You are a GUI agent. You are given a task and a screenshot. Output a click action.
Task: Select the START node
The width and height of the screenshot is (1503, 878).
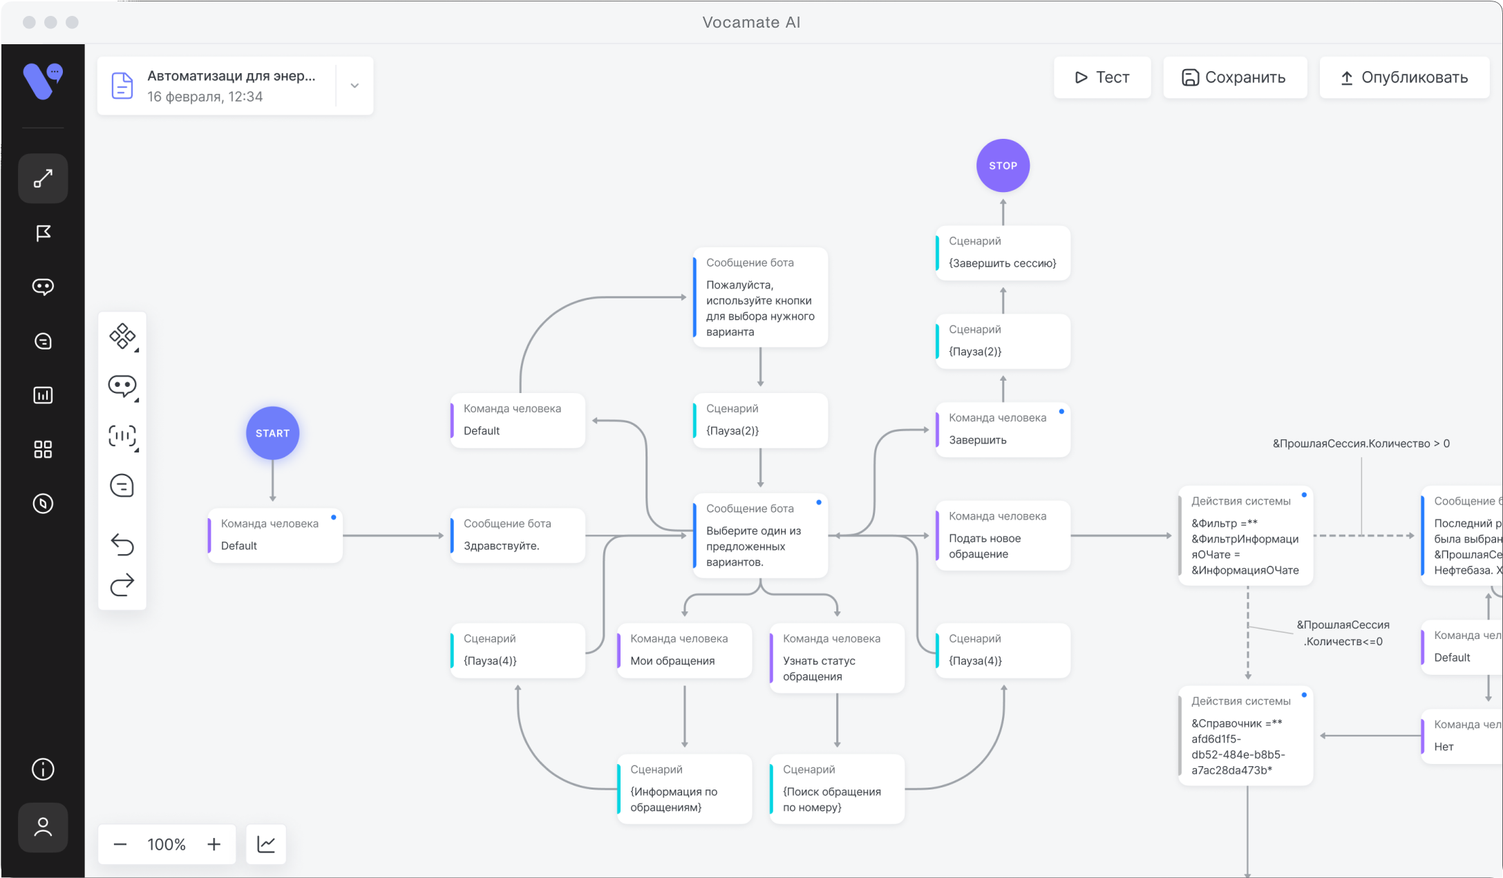click(272, 433)
